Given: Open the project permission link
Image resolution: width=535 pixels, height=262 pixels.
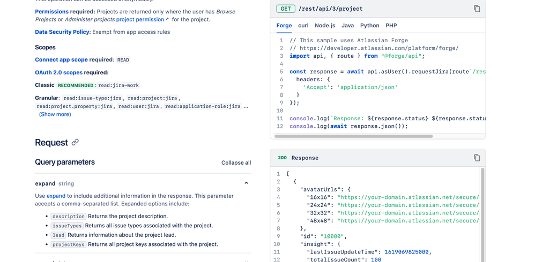Looking at the screenshot, I should [x=140, y=19].
